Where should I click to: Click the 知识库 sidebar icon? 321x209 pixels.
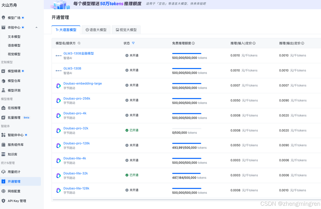coord(3,154)
